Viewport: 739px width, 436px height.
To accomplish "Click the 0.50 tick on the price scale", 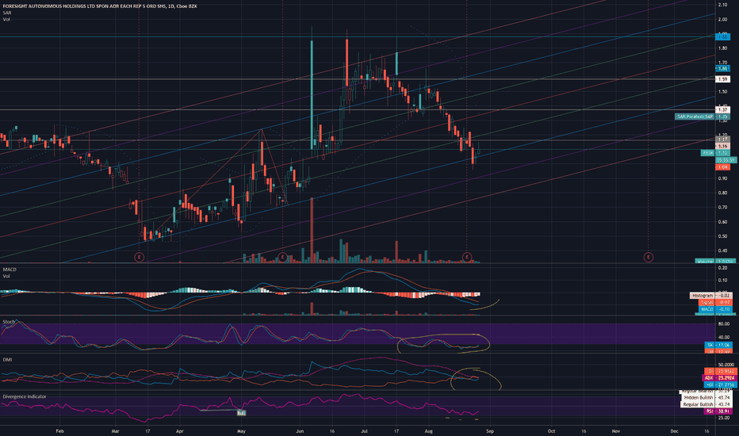I will tap(722, 236).
